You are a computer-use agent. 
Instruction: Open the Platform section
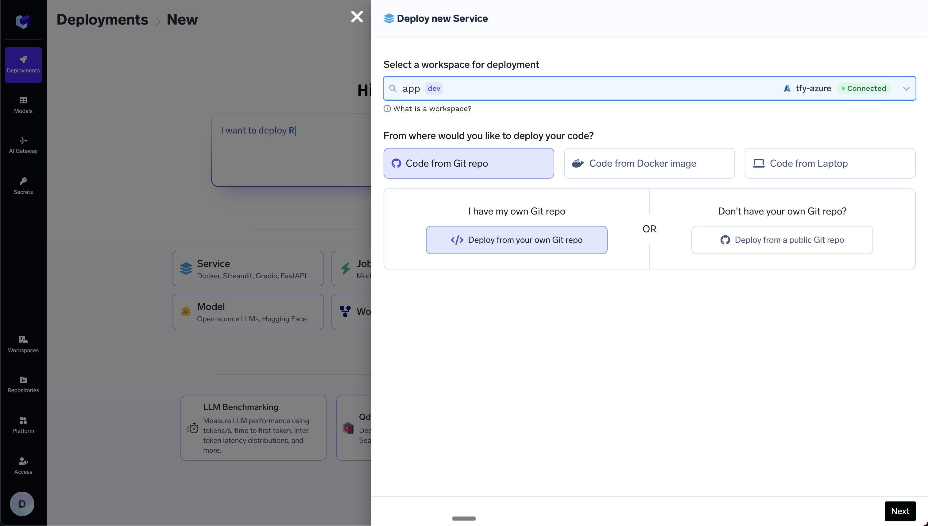(23, 425)
